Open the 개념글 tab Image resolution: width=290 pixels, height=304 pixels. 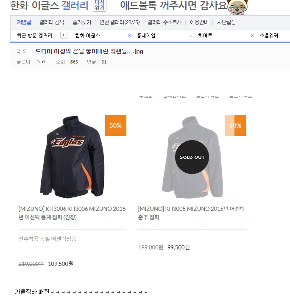24,22
